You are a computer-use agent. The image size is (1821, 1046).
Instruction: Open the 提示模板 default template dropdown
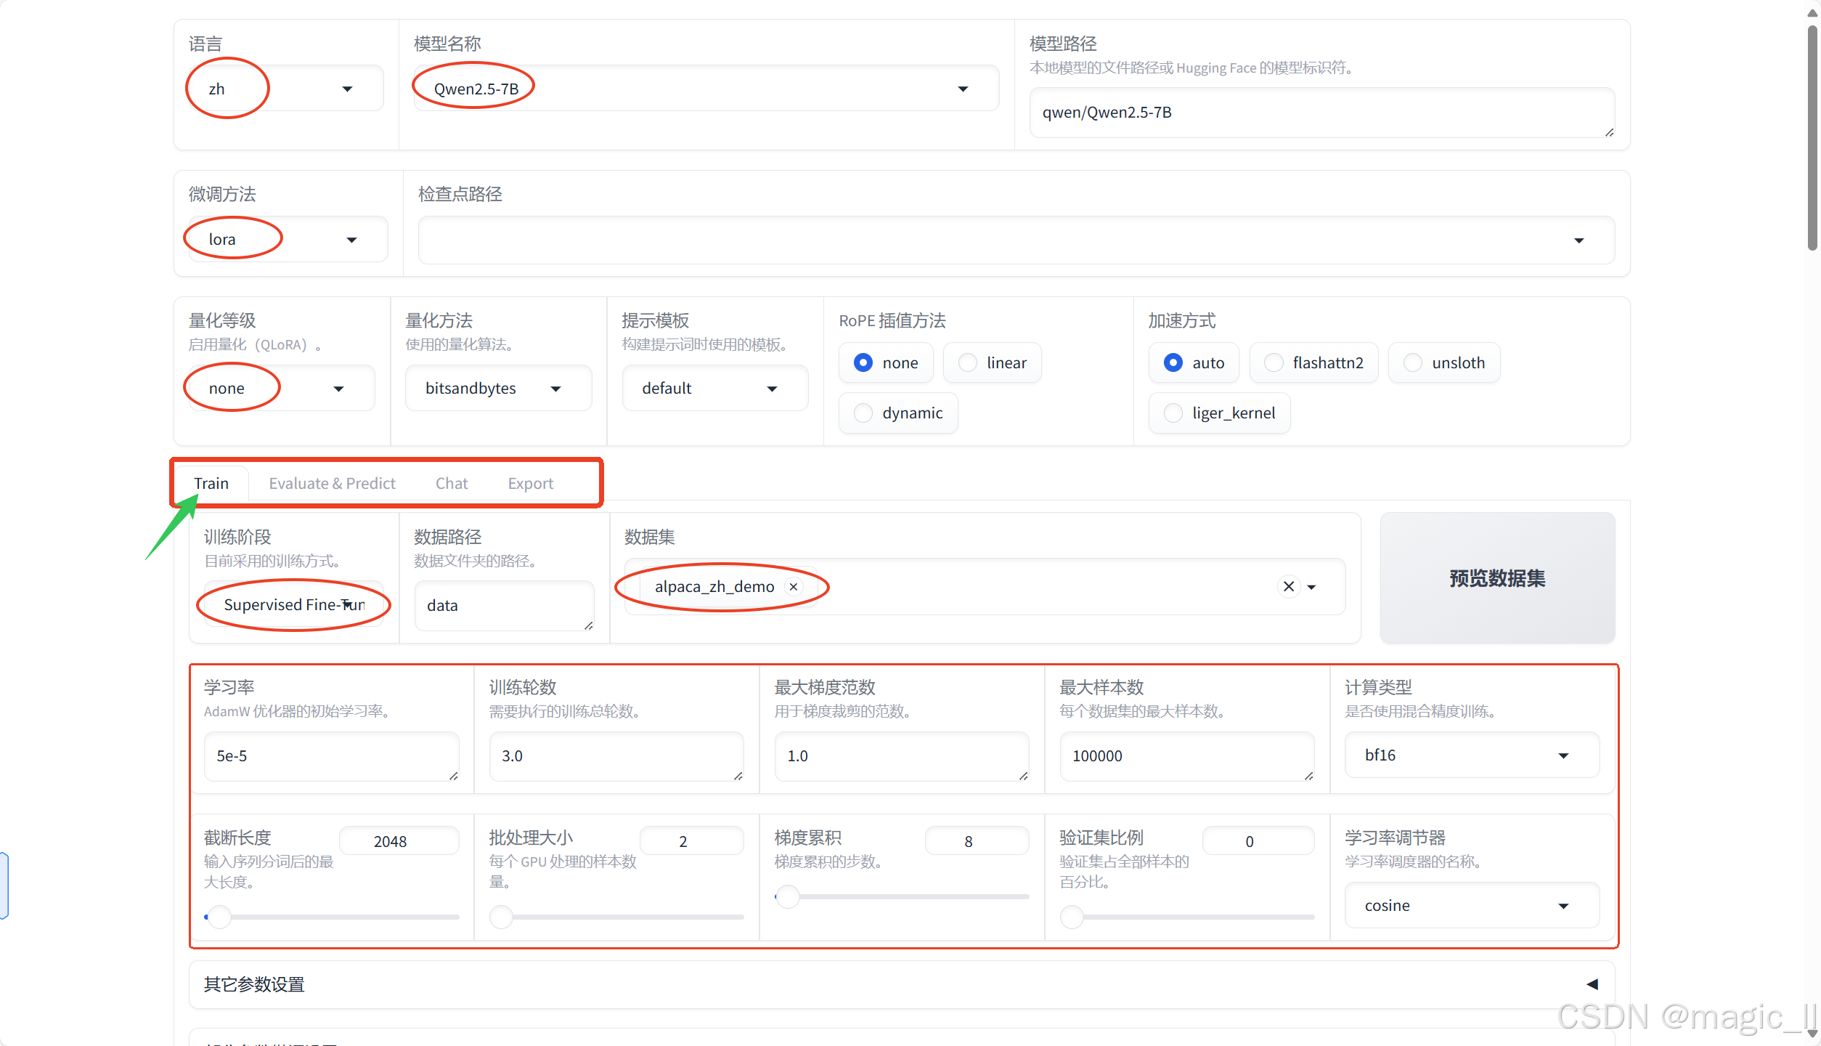(715, 389)
